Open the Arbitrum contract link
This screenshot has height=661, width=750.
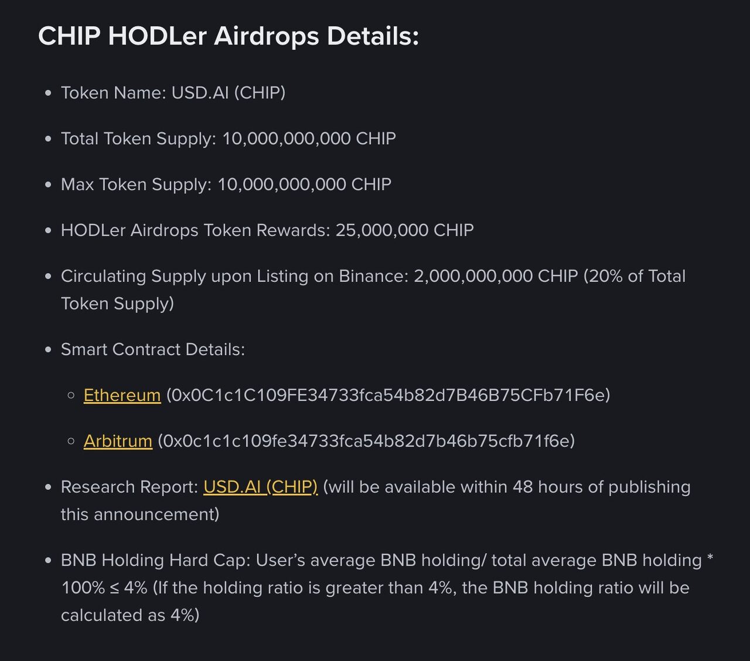(118, 441)
